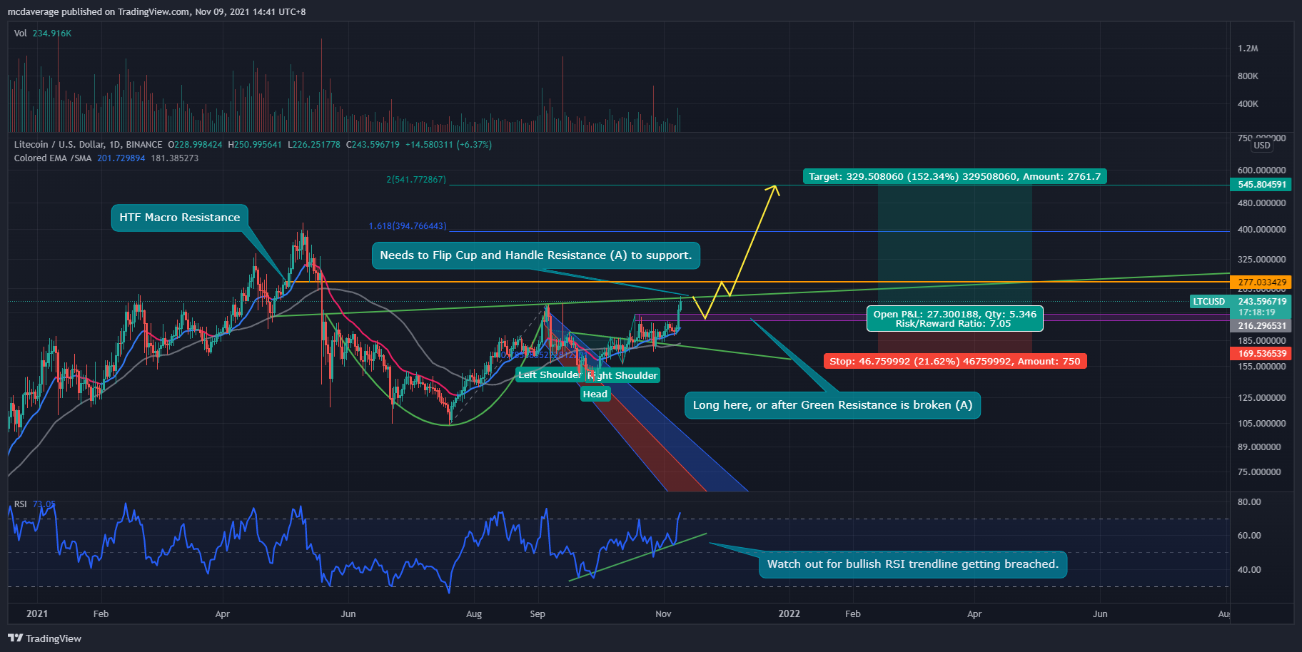
Task: Click the RSI indicator legend
Action: [34, 504]
